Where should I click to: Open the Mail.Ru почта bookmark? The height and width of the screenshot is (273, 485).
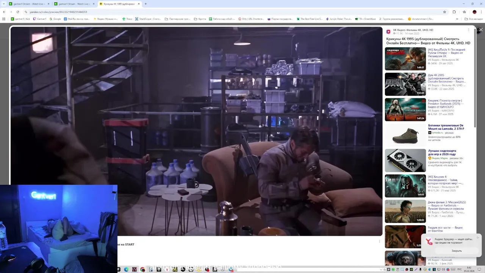click(x=77, y=19)
